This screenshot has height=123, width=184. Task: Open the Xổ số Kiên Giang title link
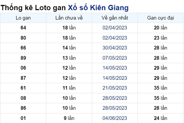click(x=98, y=8)
